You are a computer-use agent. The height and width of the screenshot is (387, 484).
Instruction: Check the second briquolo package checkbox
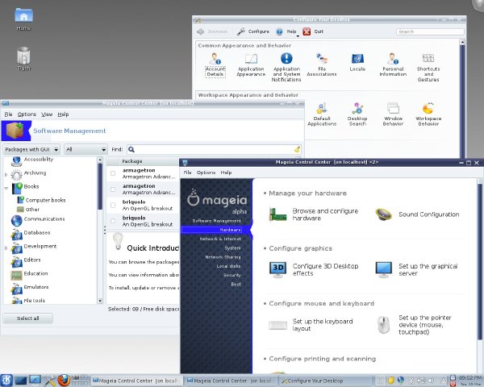pyautogui.click(x=113, y=221)
